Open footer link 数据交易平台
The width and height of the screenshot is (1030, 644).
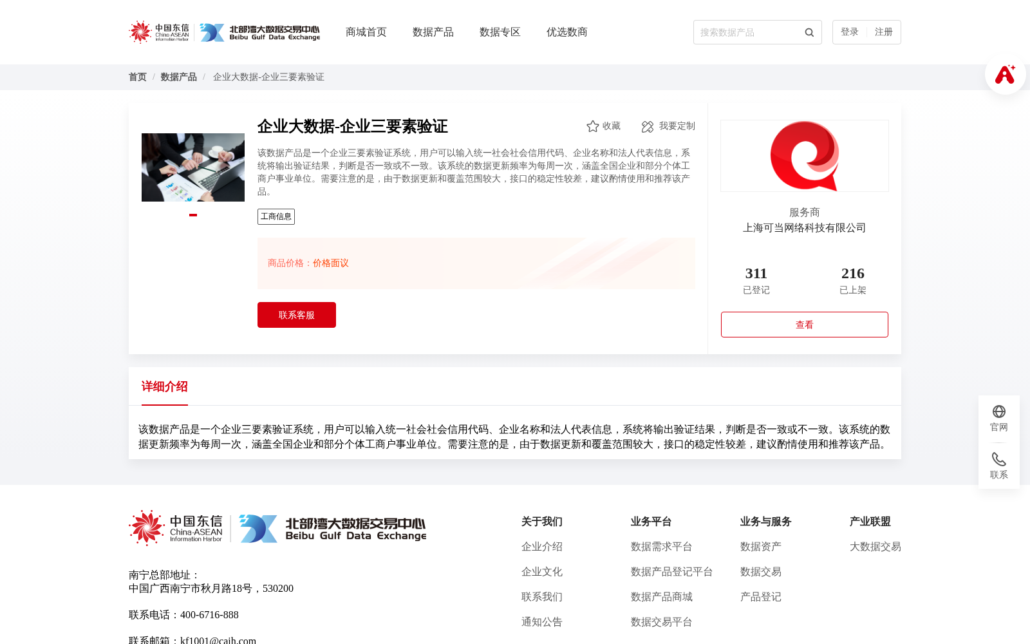tap(662, 622)
